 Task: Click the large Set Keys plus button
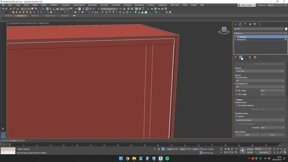pyautogui.click(x=243, y=151)
